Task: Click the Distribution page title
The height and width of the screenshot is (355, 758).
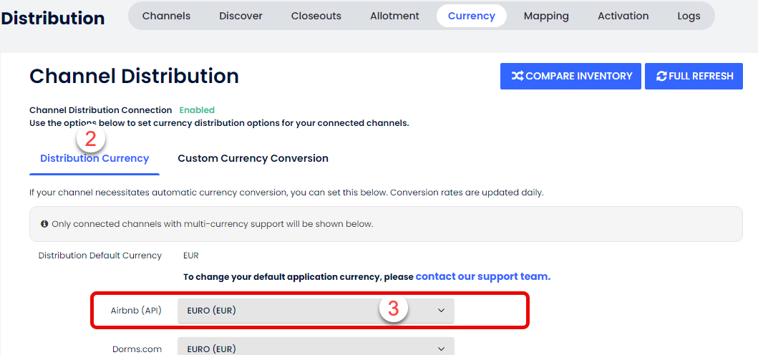Action: (53, 18)
